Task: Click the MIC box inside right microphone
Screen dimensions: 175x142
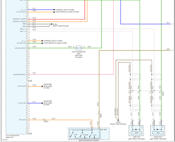Action: [158, 133]
